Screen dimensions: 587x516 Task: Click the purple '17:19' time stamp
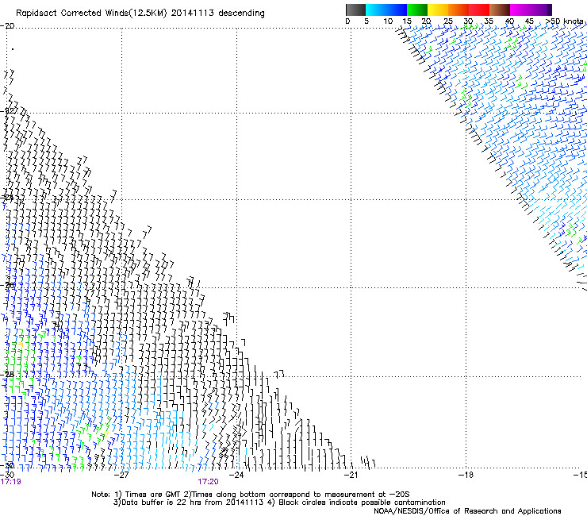coord(11,482)
